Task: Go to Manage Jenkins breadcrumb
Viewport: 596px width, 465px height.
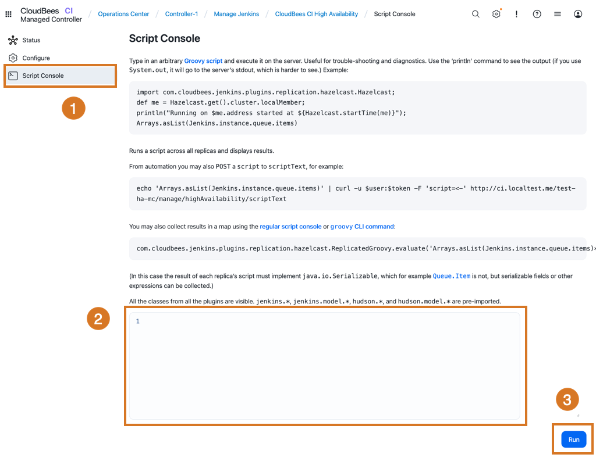Action: point(236,14)
